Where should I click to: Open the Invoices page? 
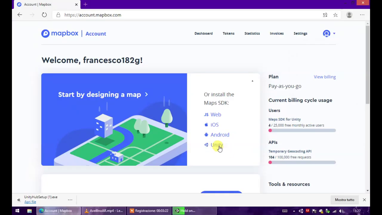click(277, 33)
